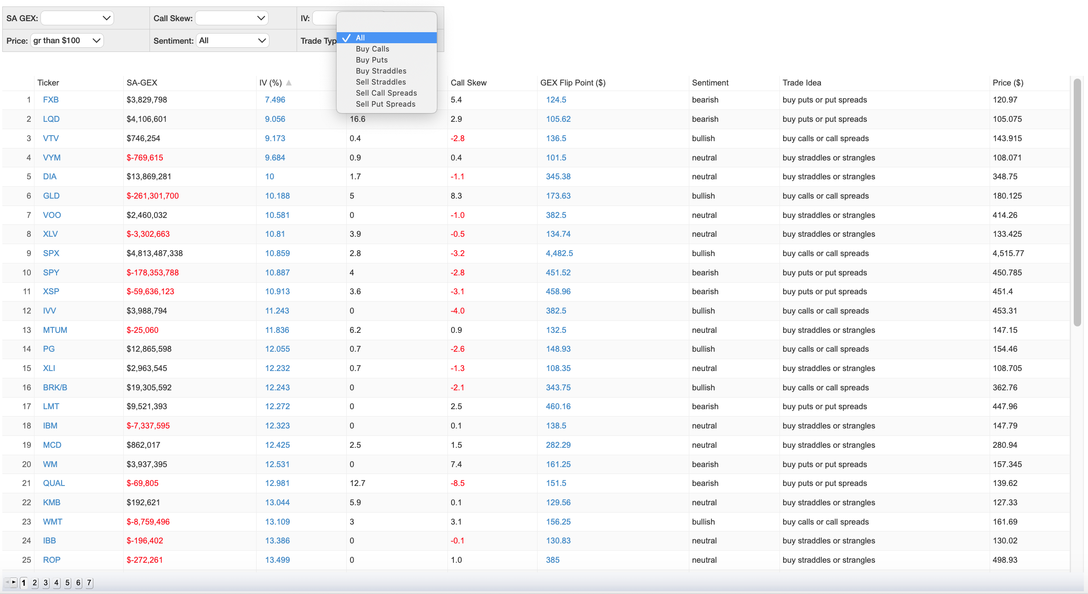Open the MTUM ticker link

click(55, 330)
